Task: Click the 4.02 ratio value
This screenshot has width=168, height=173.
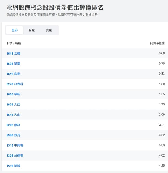Action: [162, 155]
